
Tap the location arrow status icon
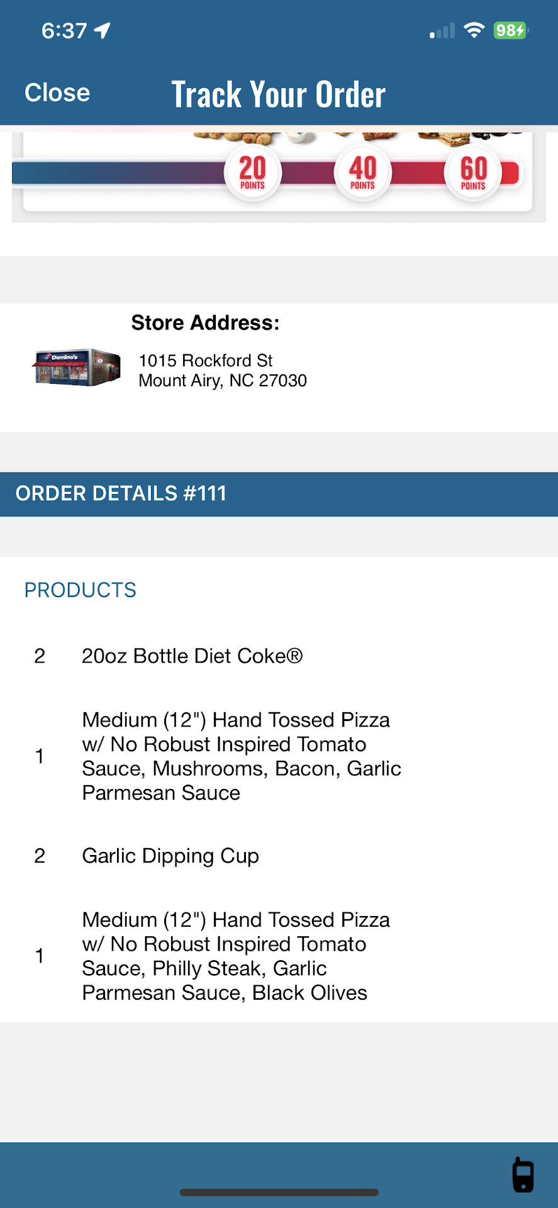[x=102, y=30]
